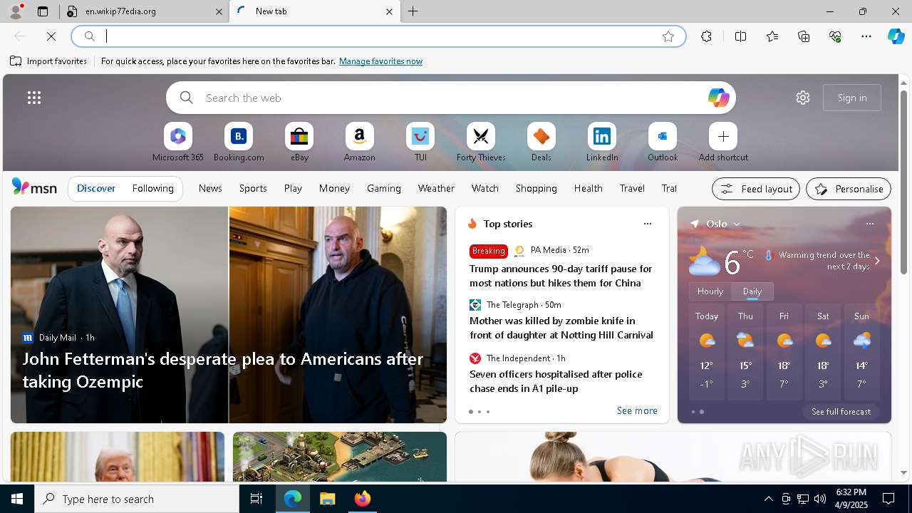
Task: Switch forecast to Daily view
Action: (752, 291)
